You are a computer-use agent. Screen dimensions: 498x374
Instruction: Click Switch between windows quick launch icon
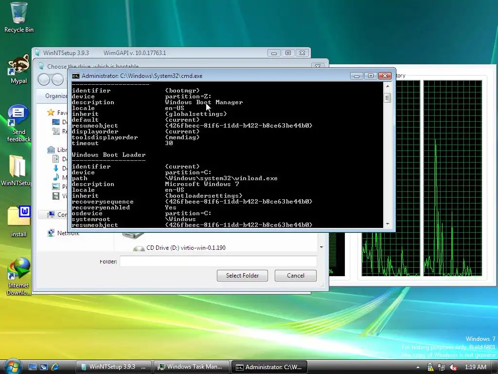(x=43, y=367)
